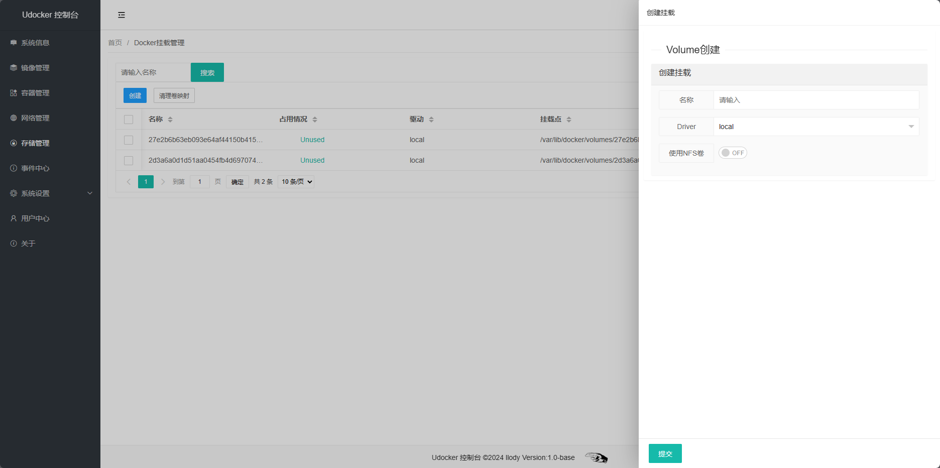Image resolution: width=940 pixels, height=468 pixels.
Task: Click volume name 2d3a6a0d1d51aa0454fb4d697074…
Action: coord(205,160)
